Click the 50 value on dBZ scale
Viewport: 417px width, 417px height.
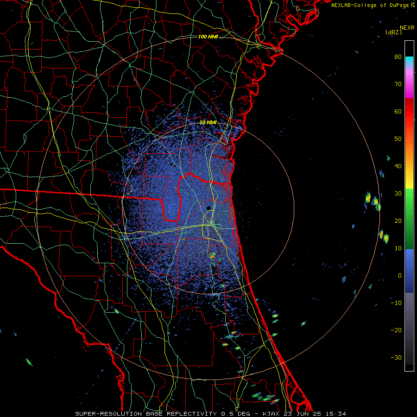click(x=398, y=139)
